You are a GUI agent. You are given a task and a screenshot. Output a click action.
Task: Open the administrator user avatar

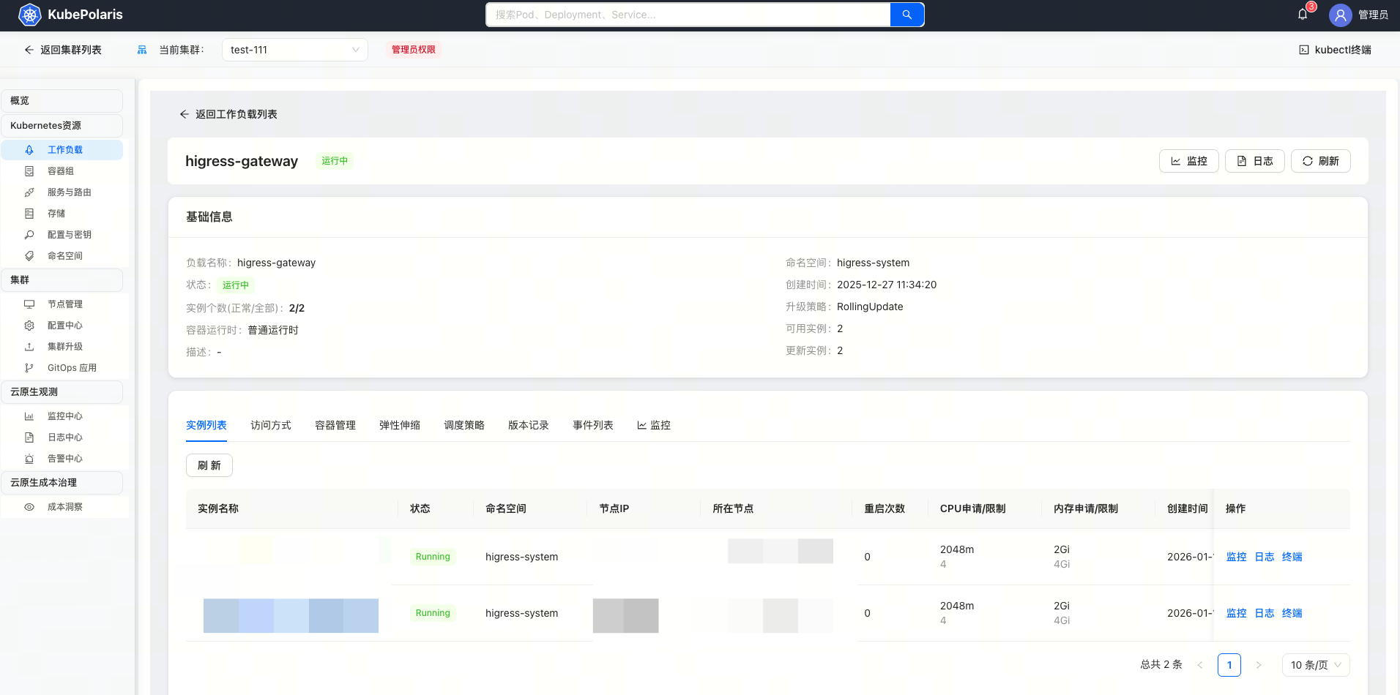coord(1340,15)
